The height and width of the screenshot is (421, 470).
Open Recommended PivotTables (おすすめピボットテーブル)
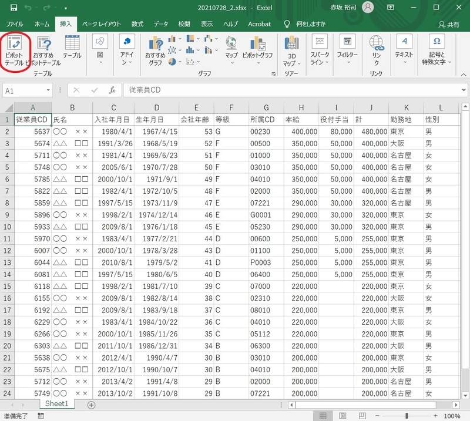pos(43,51)
